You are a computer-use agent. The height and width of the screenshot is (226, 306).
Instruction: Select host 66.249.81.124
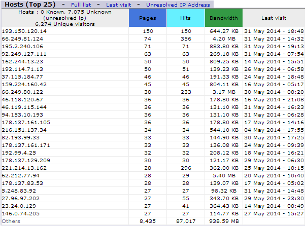(x=22, y=39)
